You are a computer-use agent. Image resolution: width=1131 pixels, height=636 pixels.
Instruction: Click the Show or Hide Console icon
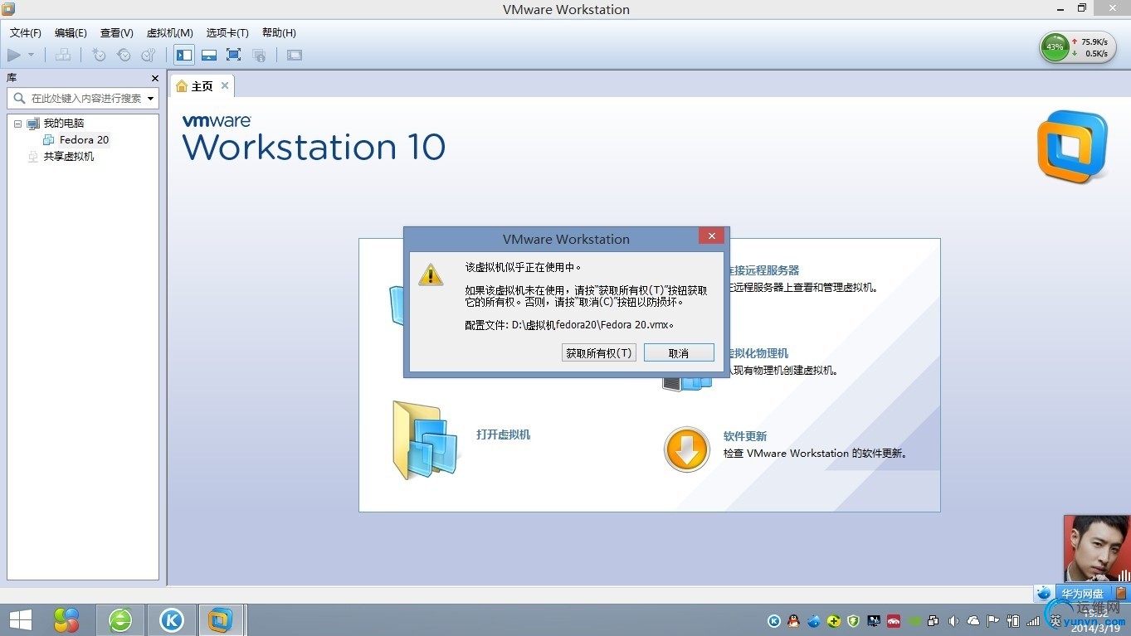click(x=294, y=56)
